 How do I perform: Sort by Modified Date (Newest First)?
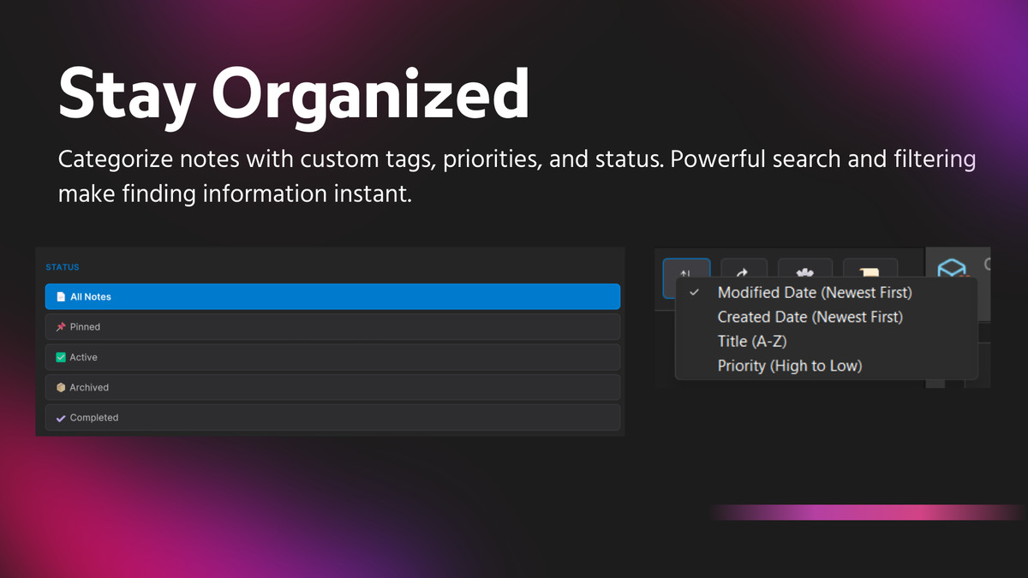[815, 293]
